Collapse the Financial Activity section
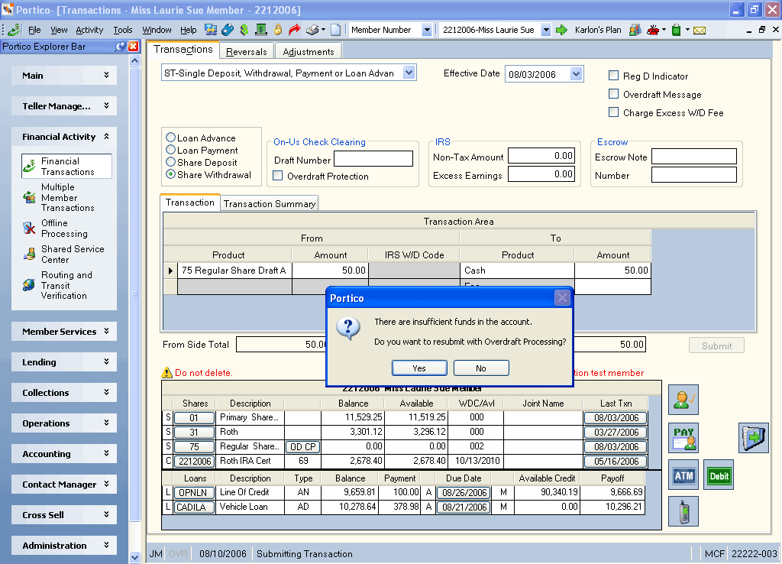 [64, 136]
